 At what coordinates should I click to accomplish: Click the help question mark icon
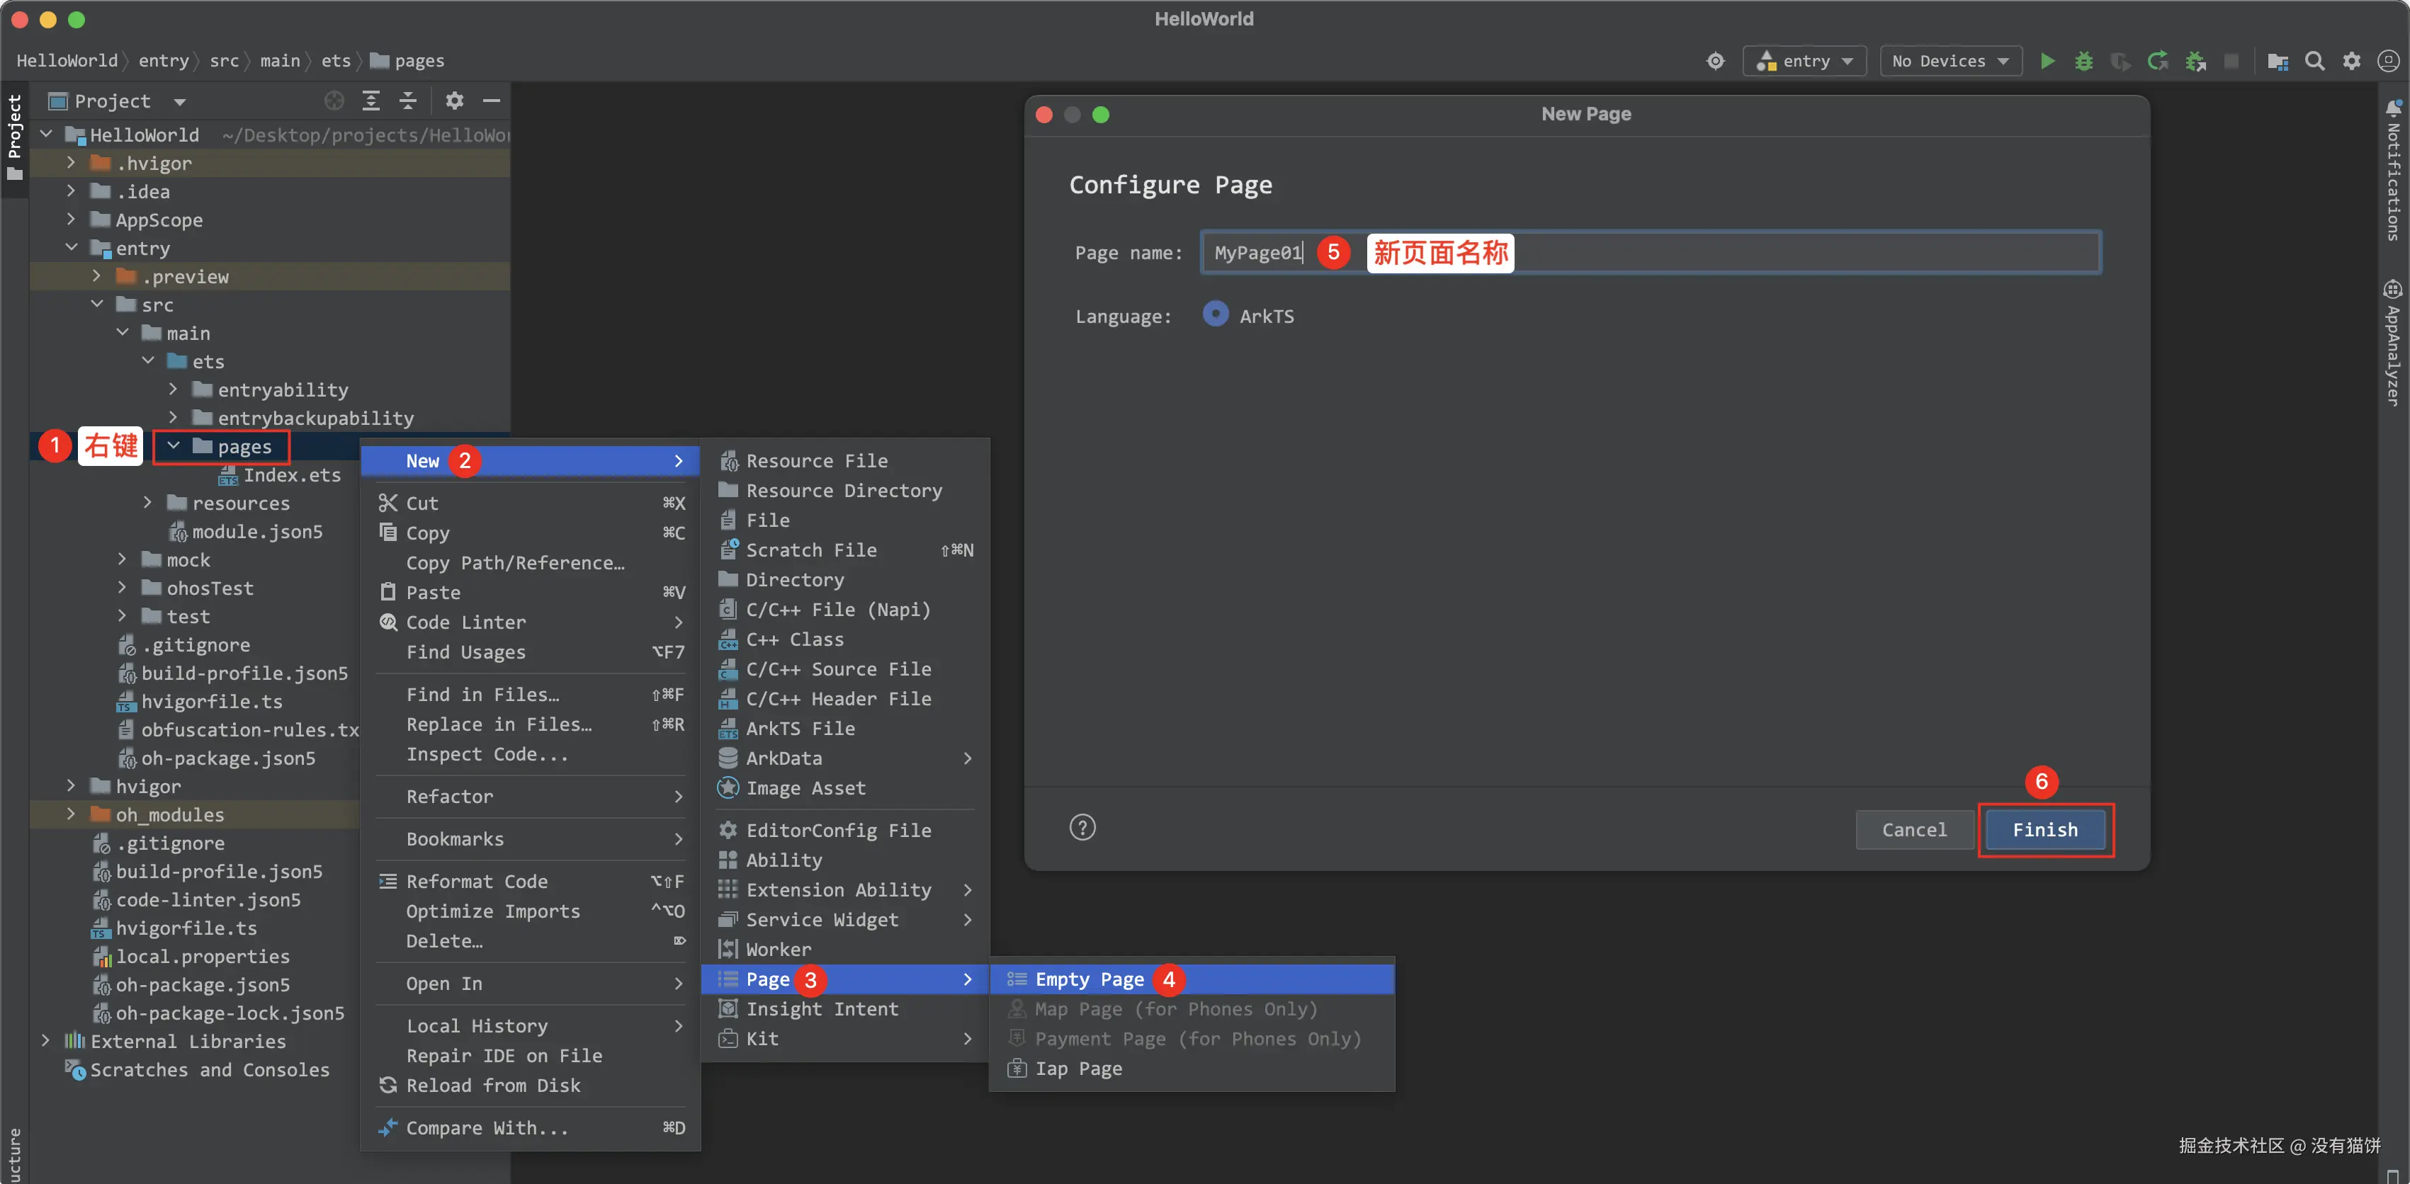[x=1082, y=828]
